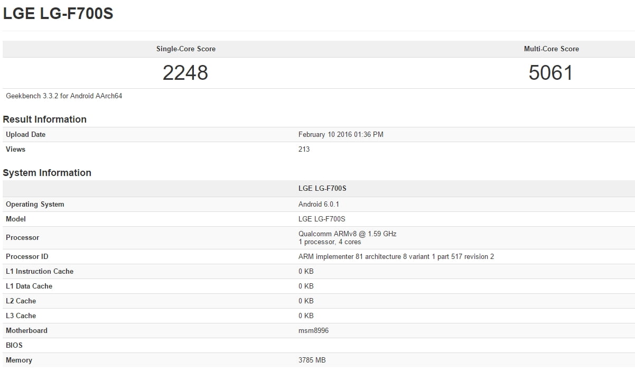This screenshot has height=371, width=635.
Task: Click the multi-core score 5061
Action: tap(552, 73)
